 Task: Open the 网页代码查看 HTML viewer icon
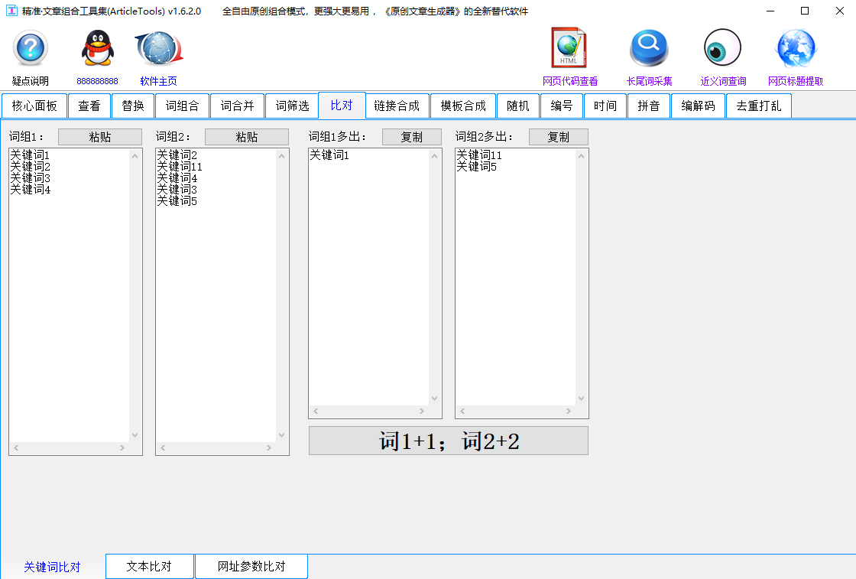[x=569, y=48]
